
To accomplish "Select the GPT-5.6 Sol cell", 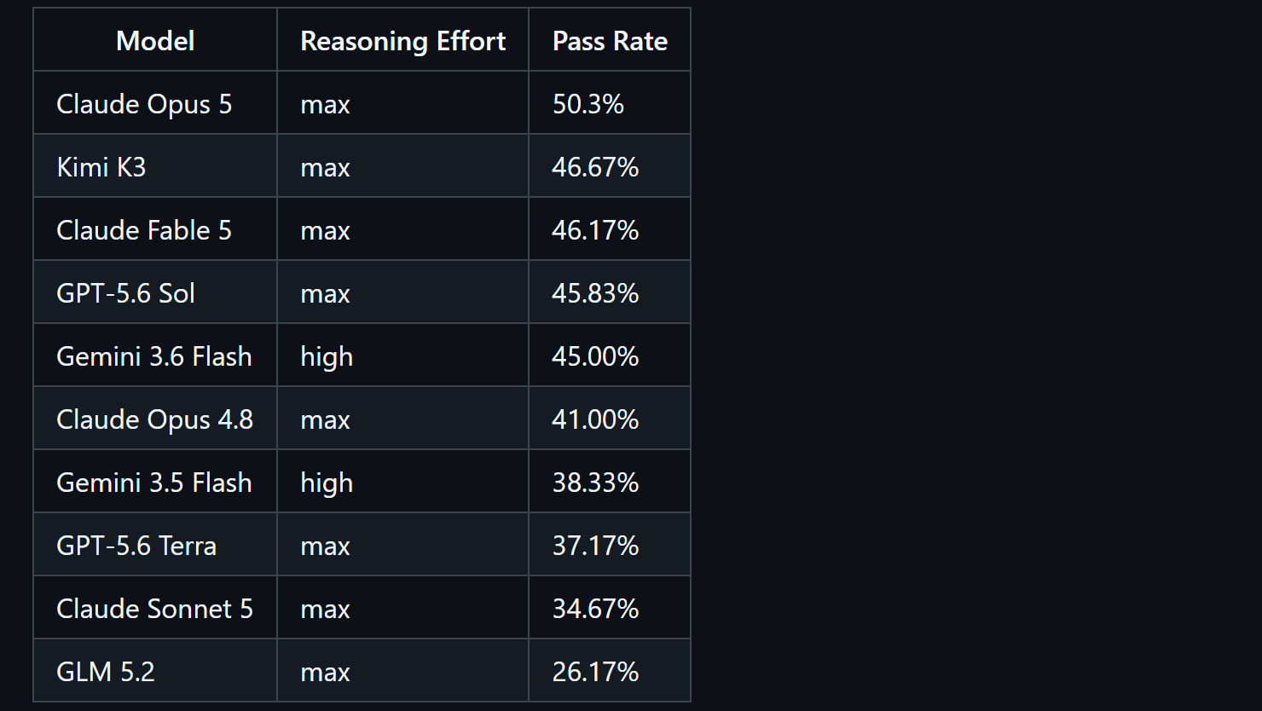I will click(155, 292).
